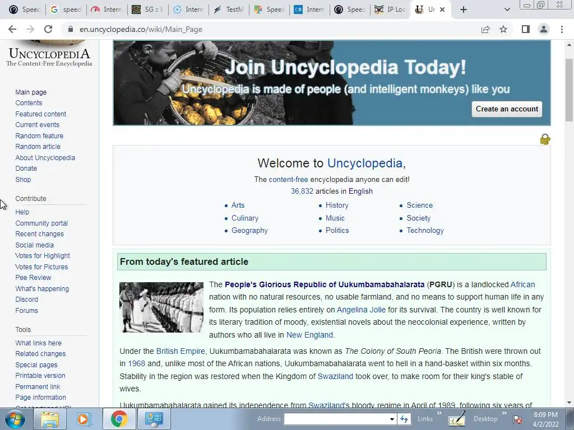This screenshot has height=430, width=574.
Task: Click the page vertical scrollbar thumb
Action: point(569,90)
